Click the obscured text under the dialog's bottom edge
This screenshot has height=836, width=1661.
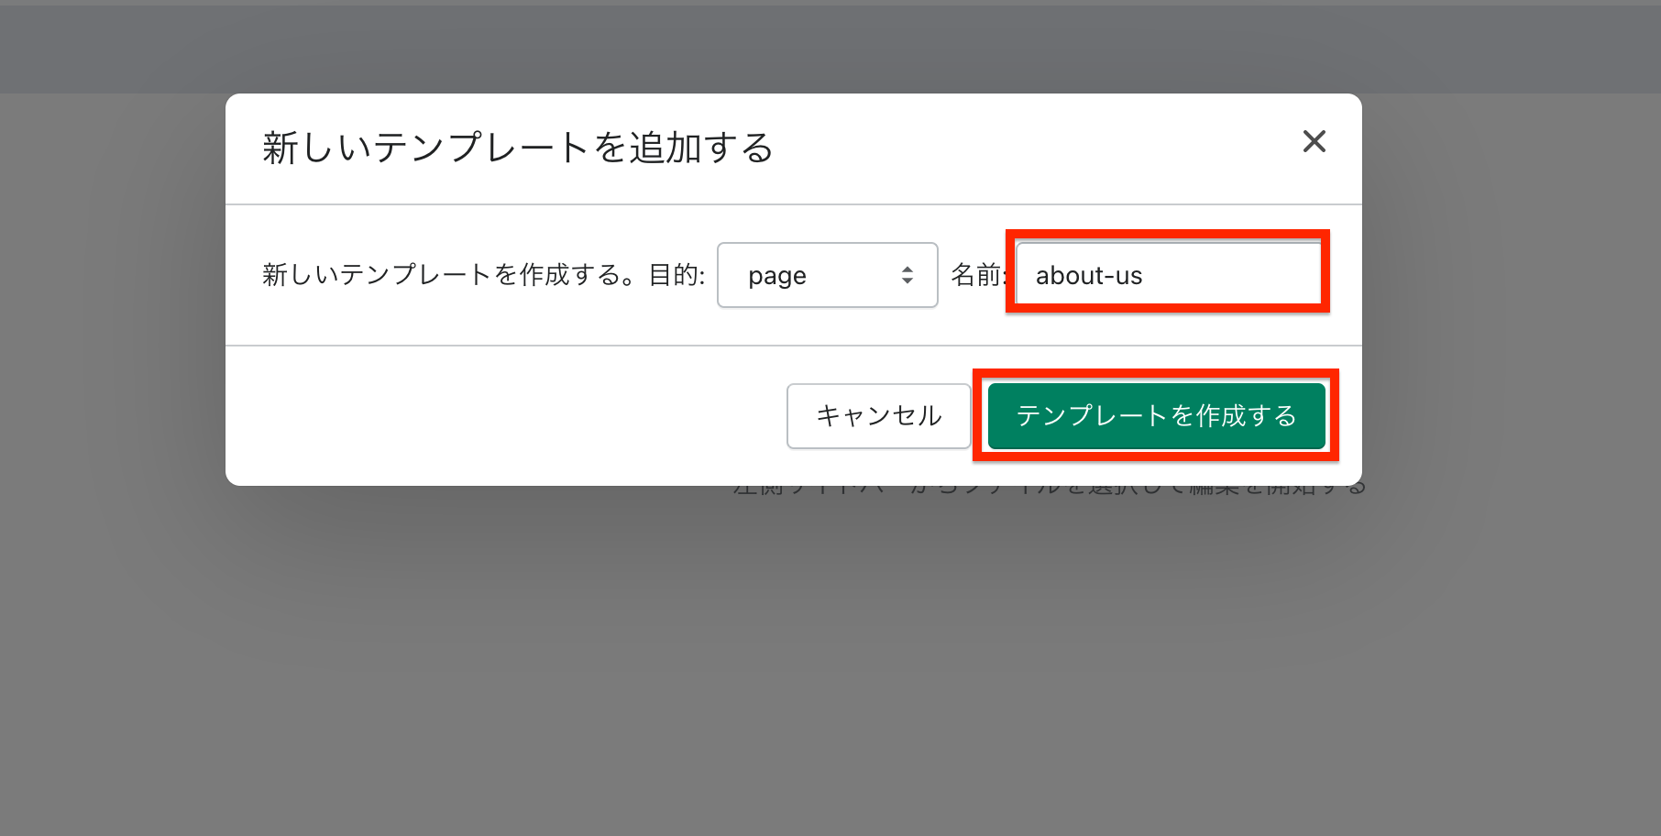(1049, 489)
